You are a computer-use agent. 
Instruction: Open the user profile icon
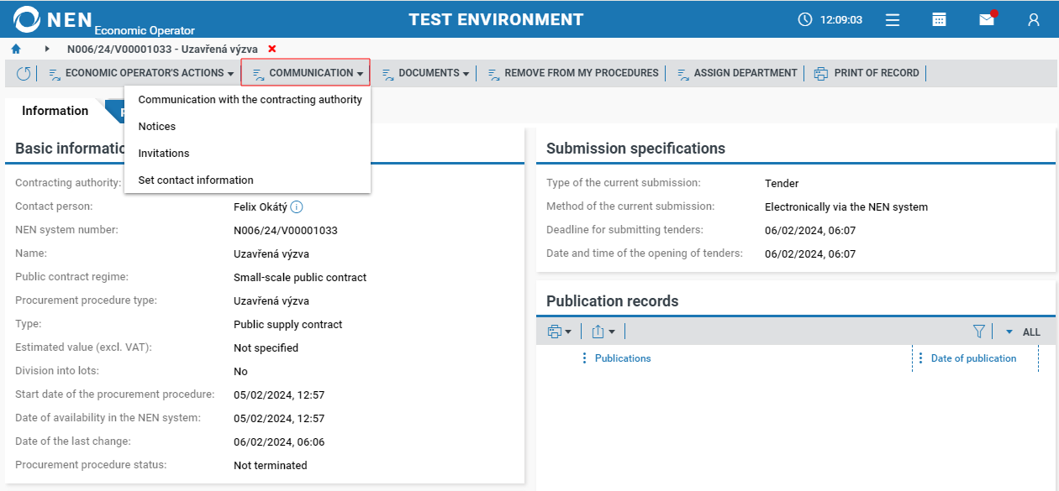click(1034, 19)
